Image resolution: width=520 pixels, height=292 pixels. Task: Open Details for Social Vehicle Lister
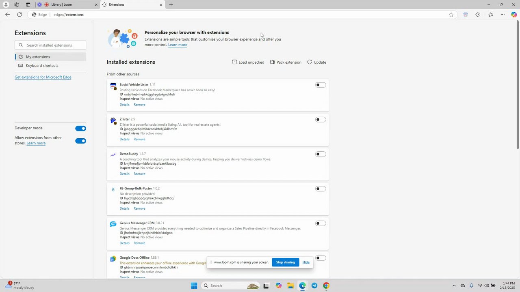(x=125, y=105)
